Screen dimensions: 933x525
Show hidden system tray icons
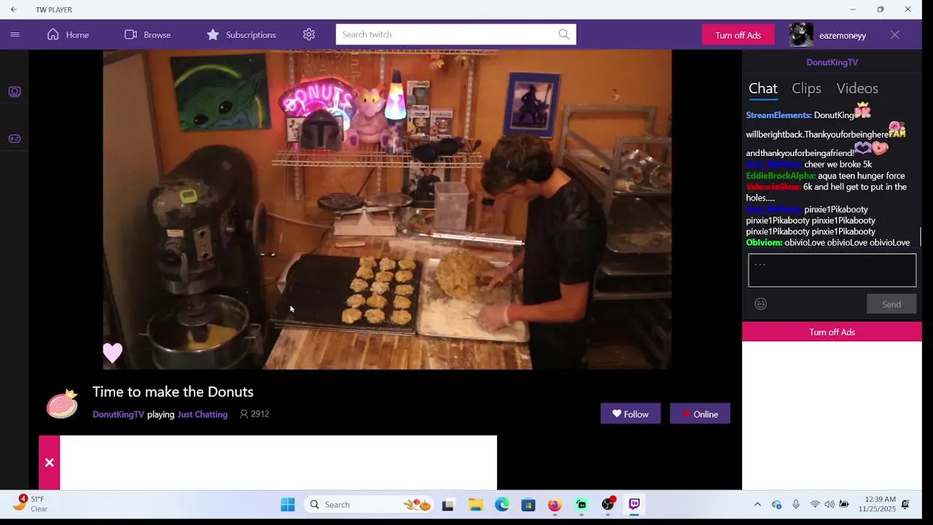point(757,505)
